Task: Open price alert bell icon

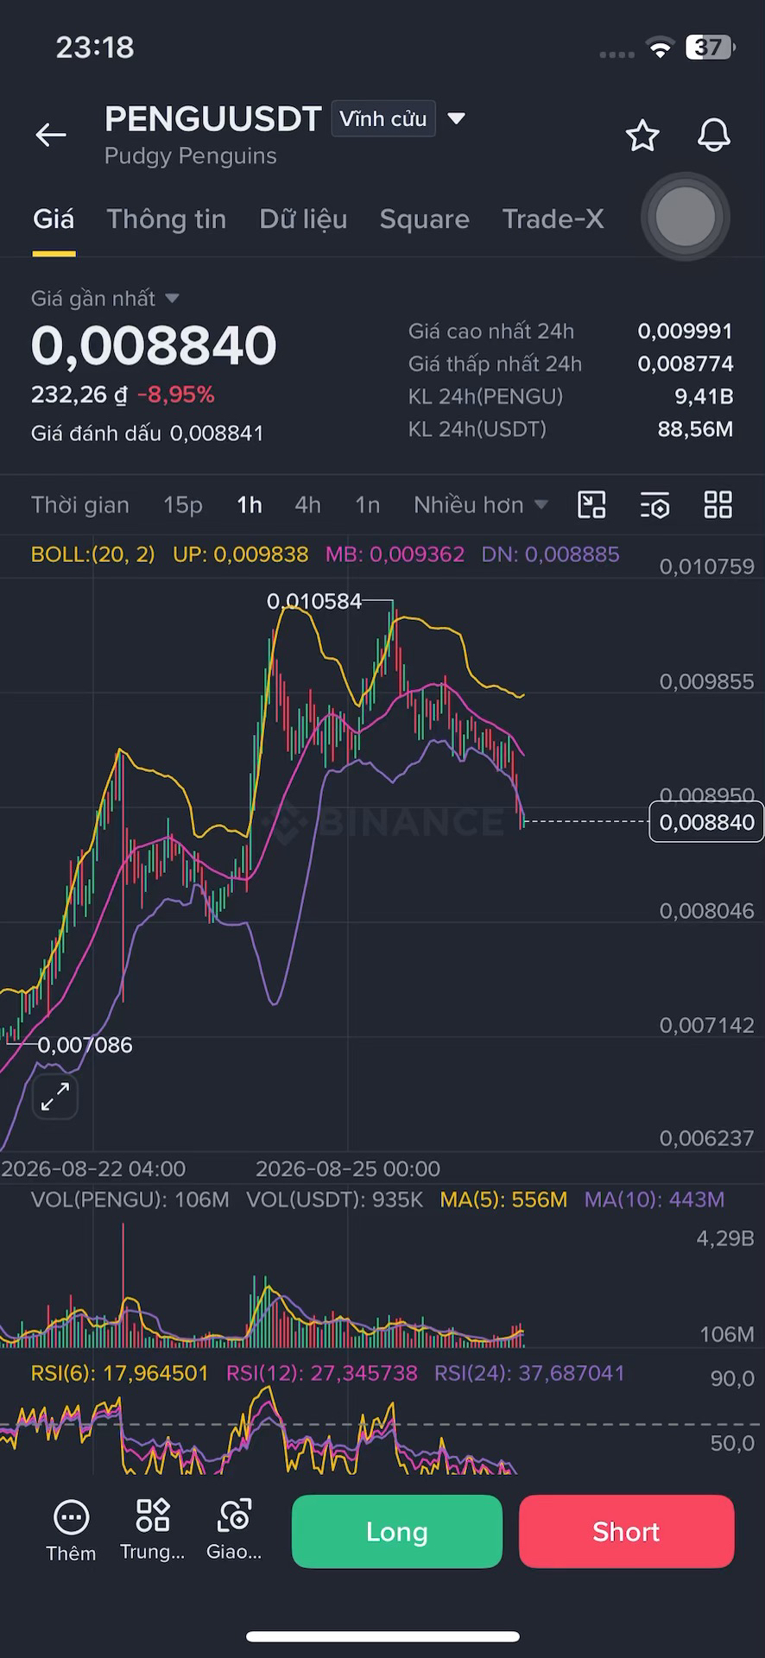Action: click(x=714, y=136)
